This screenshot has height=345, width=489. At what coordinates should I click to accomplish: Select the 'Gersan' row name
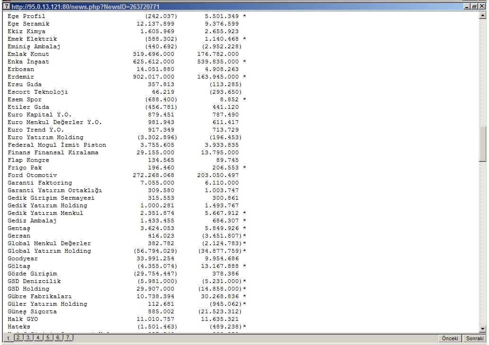coord(19,236)
